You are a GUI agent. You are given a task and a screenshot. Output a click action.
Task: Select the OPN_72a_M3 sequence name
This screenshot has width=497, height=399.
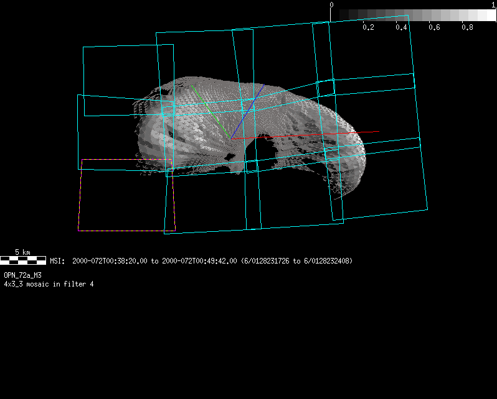[x=22, y=275]
